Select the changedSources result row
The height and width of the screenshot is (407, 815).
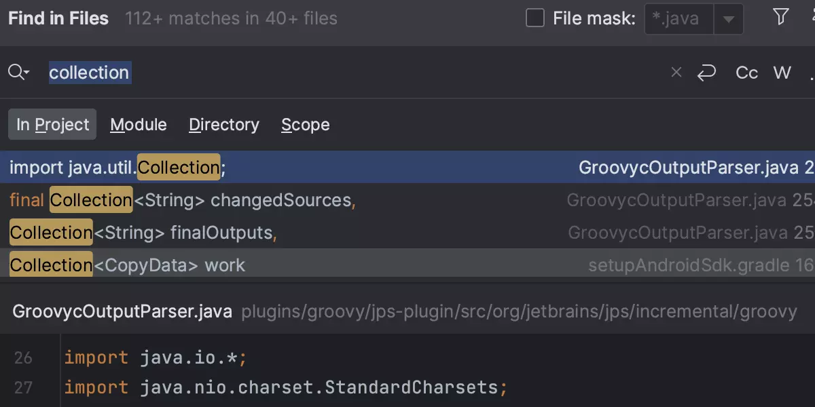point(272,200)
